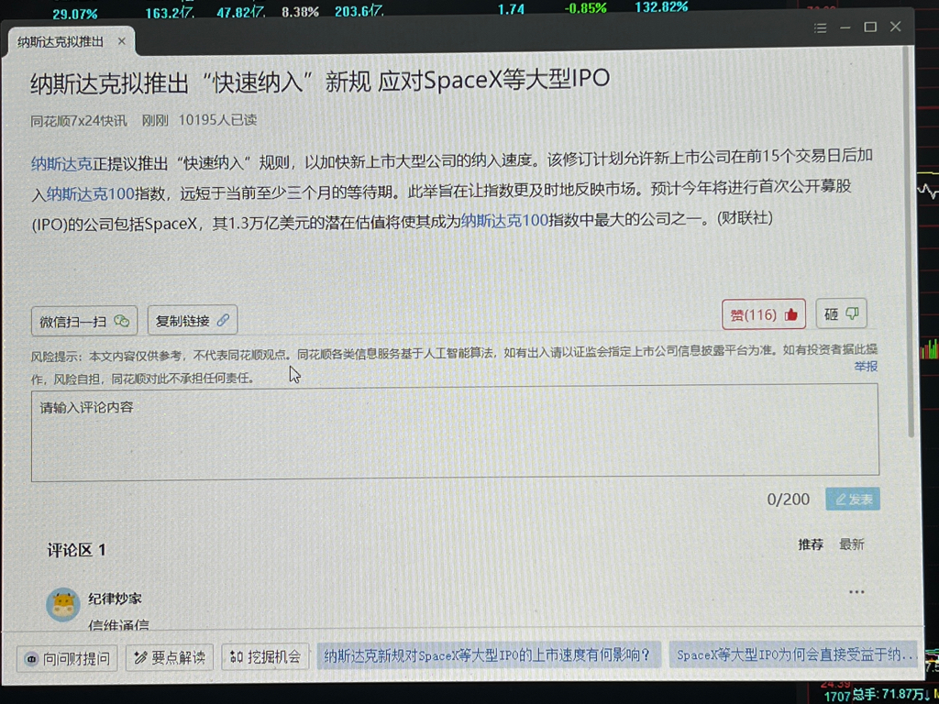Like the article with 赞(116) button
The image size is (939, 704).
click(764, 314)
